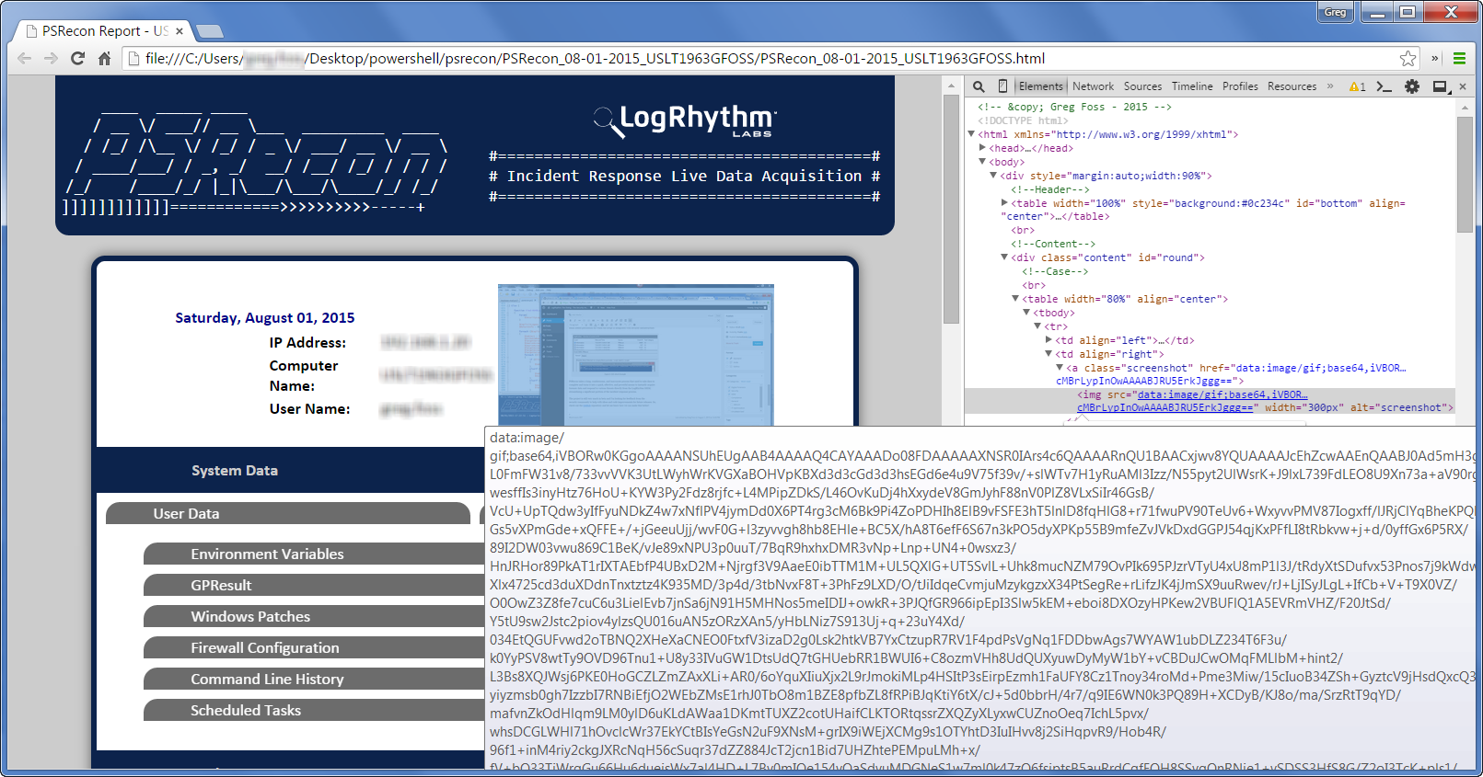Expand the td align left node

point(1049,340)
